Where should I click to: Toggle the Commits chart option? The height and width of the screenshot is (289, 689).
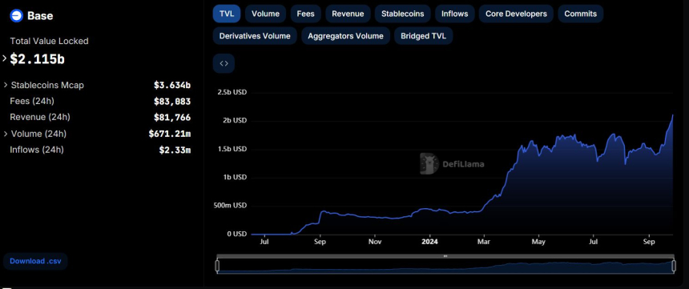point(581,14)
